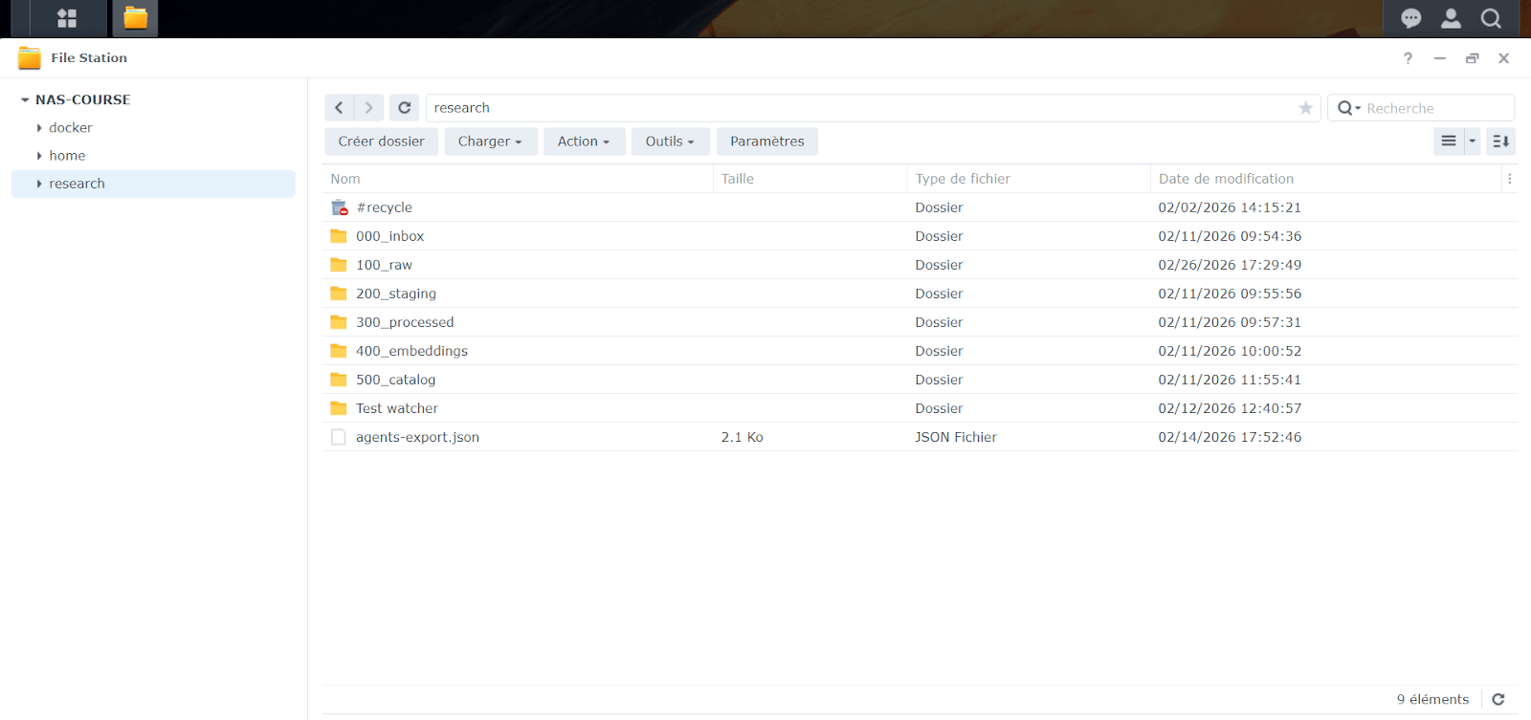Click the sort order icon
Viewport: 1531px width, 720px height.
[1501, 142]
